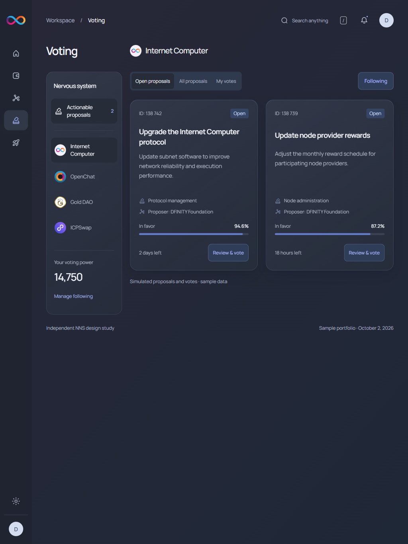Screen dimensions: 408x544
Task: Click the proposer icon on proposal 138 742
Action: pyautogui.click(x=142, y=212)
